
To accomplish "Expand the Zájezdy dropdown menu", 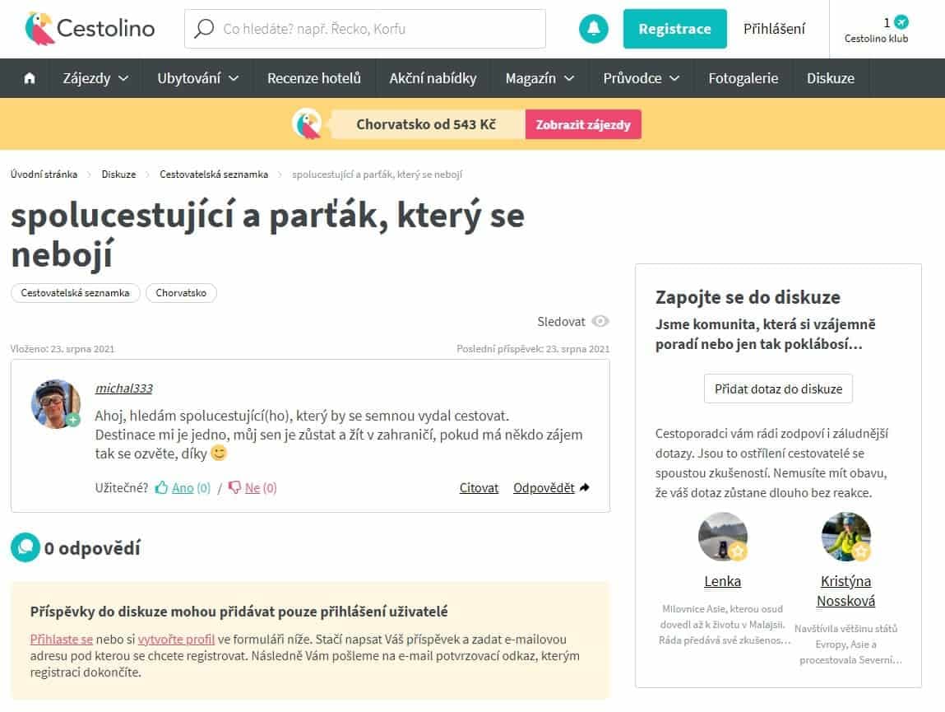I will tap(95, 78).
